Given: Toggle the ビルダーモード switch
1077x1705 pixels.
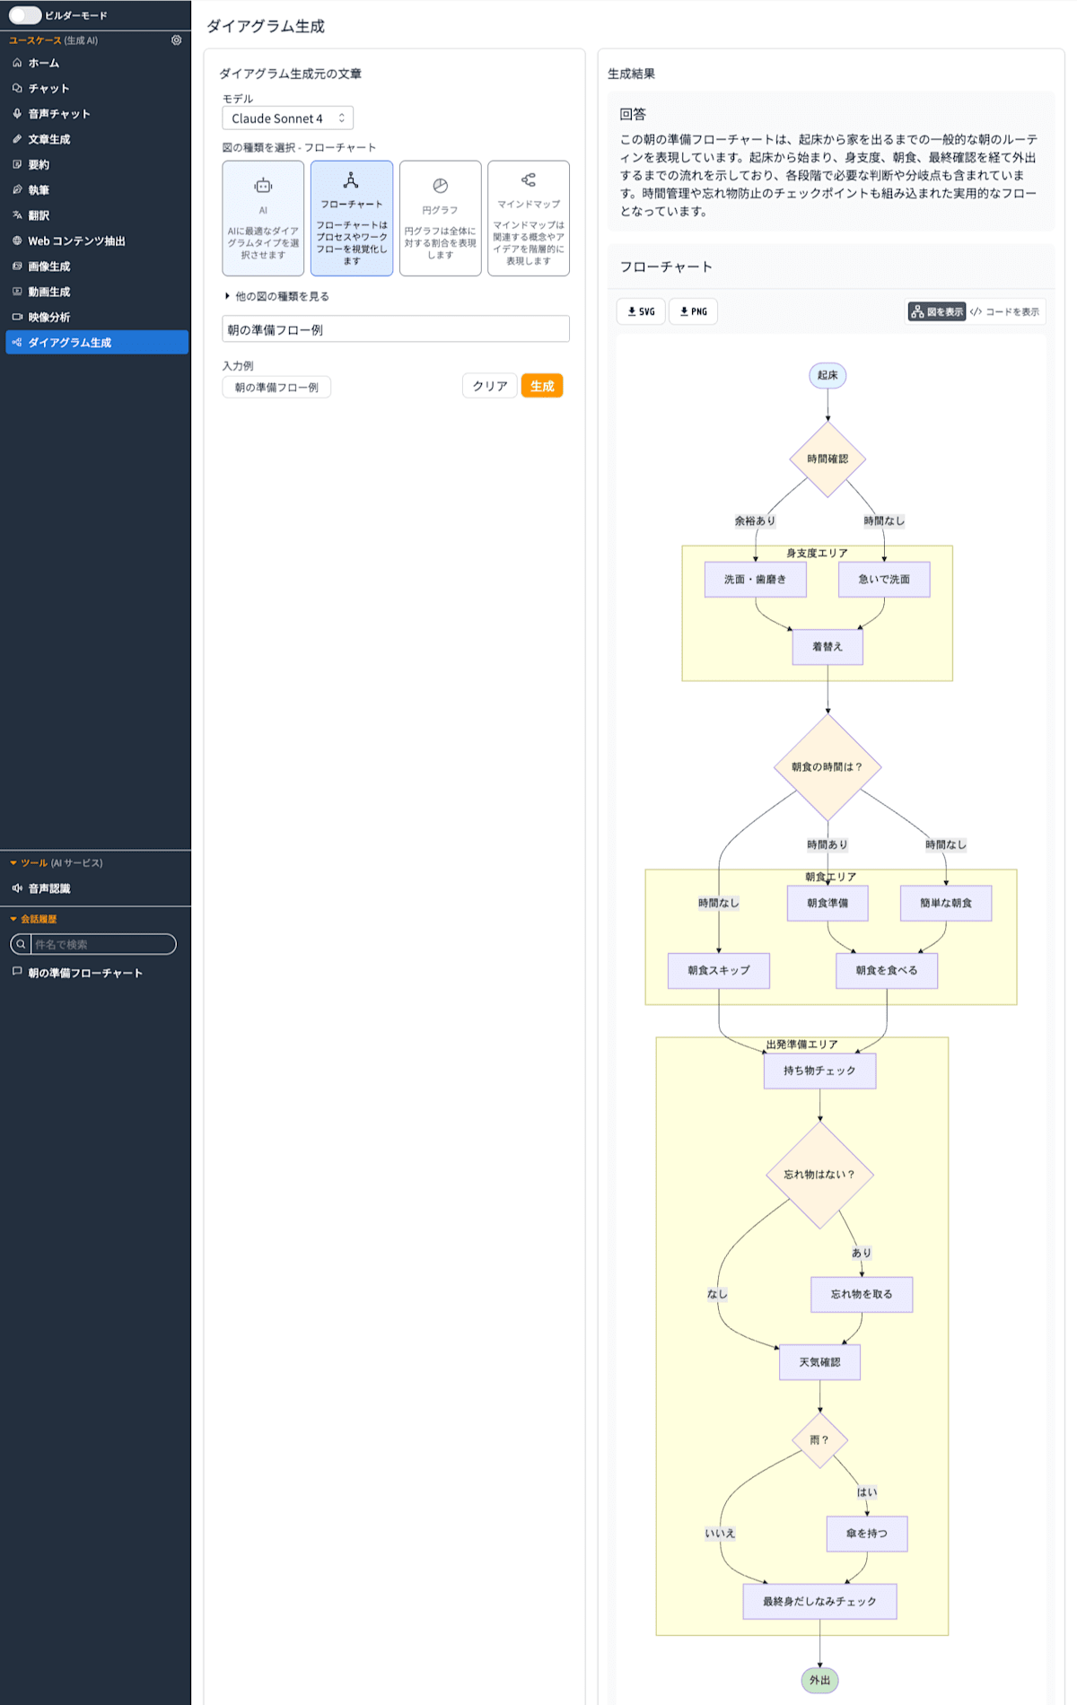Looking at the screenshot, I should tap(25, 15).
